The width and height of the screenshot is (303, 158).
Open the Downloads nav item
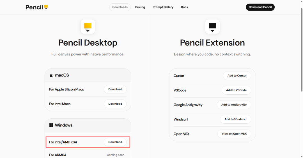(x=120, y=7)
